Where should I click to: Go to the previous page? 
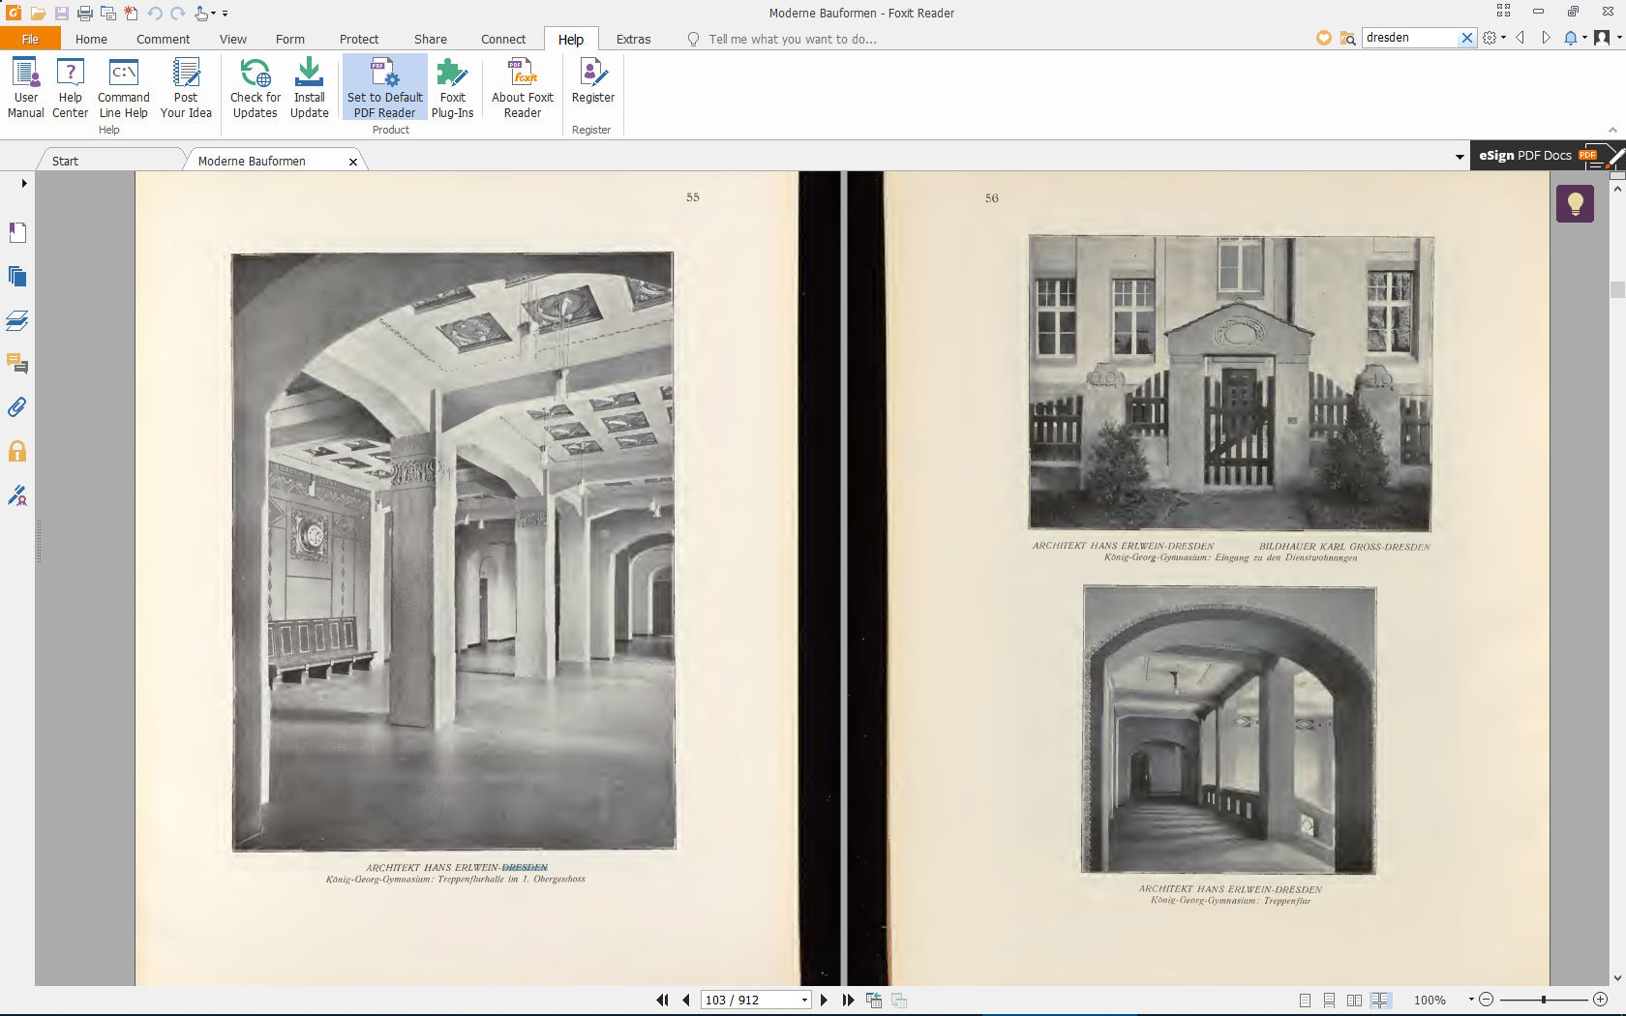coord(686,1000)
